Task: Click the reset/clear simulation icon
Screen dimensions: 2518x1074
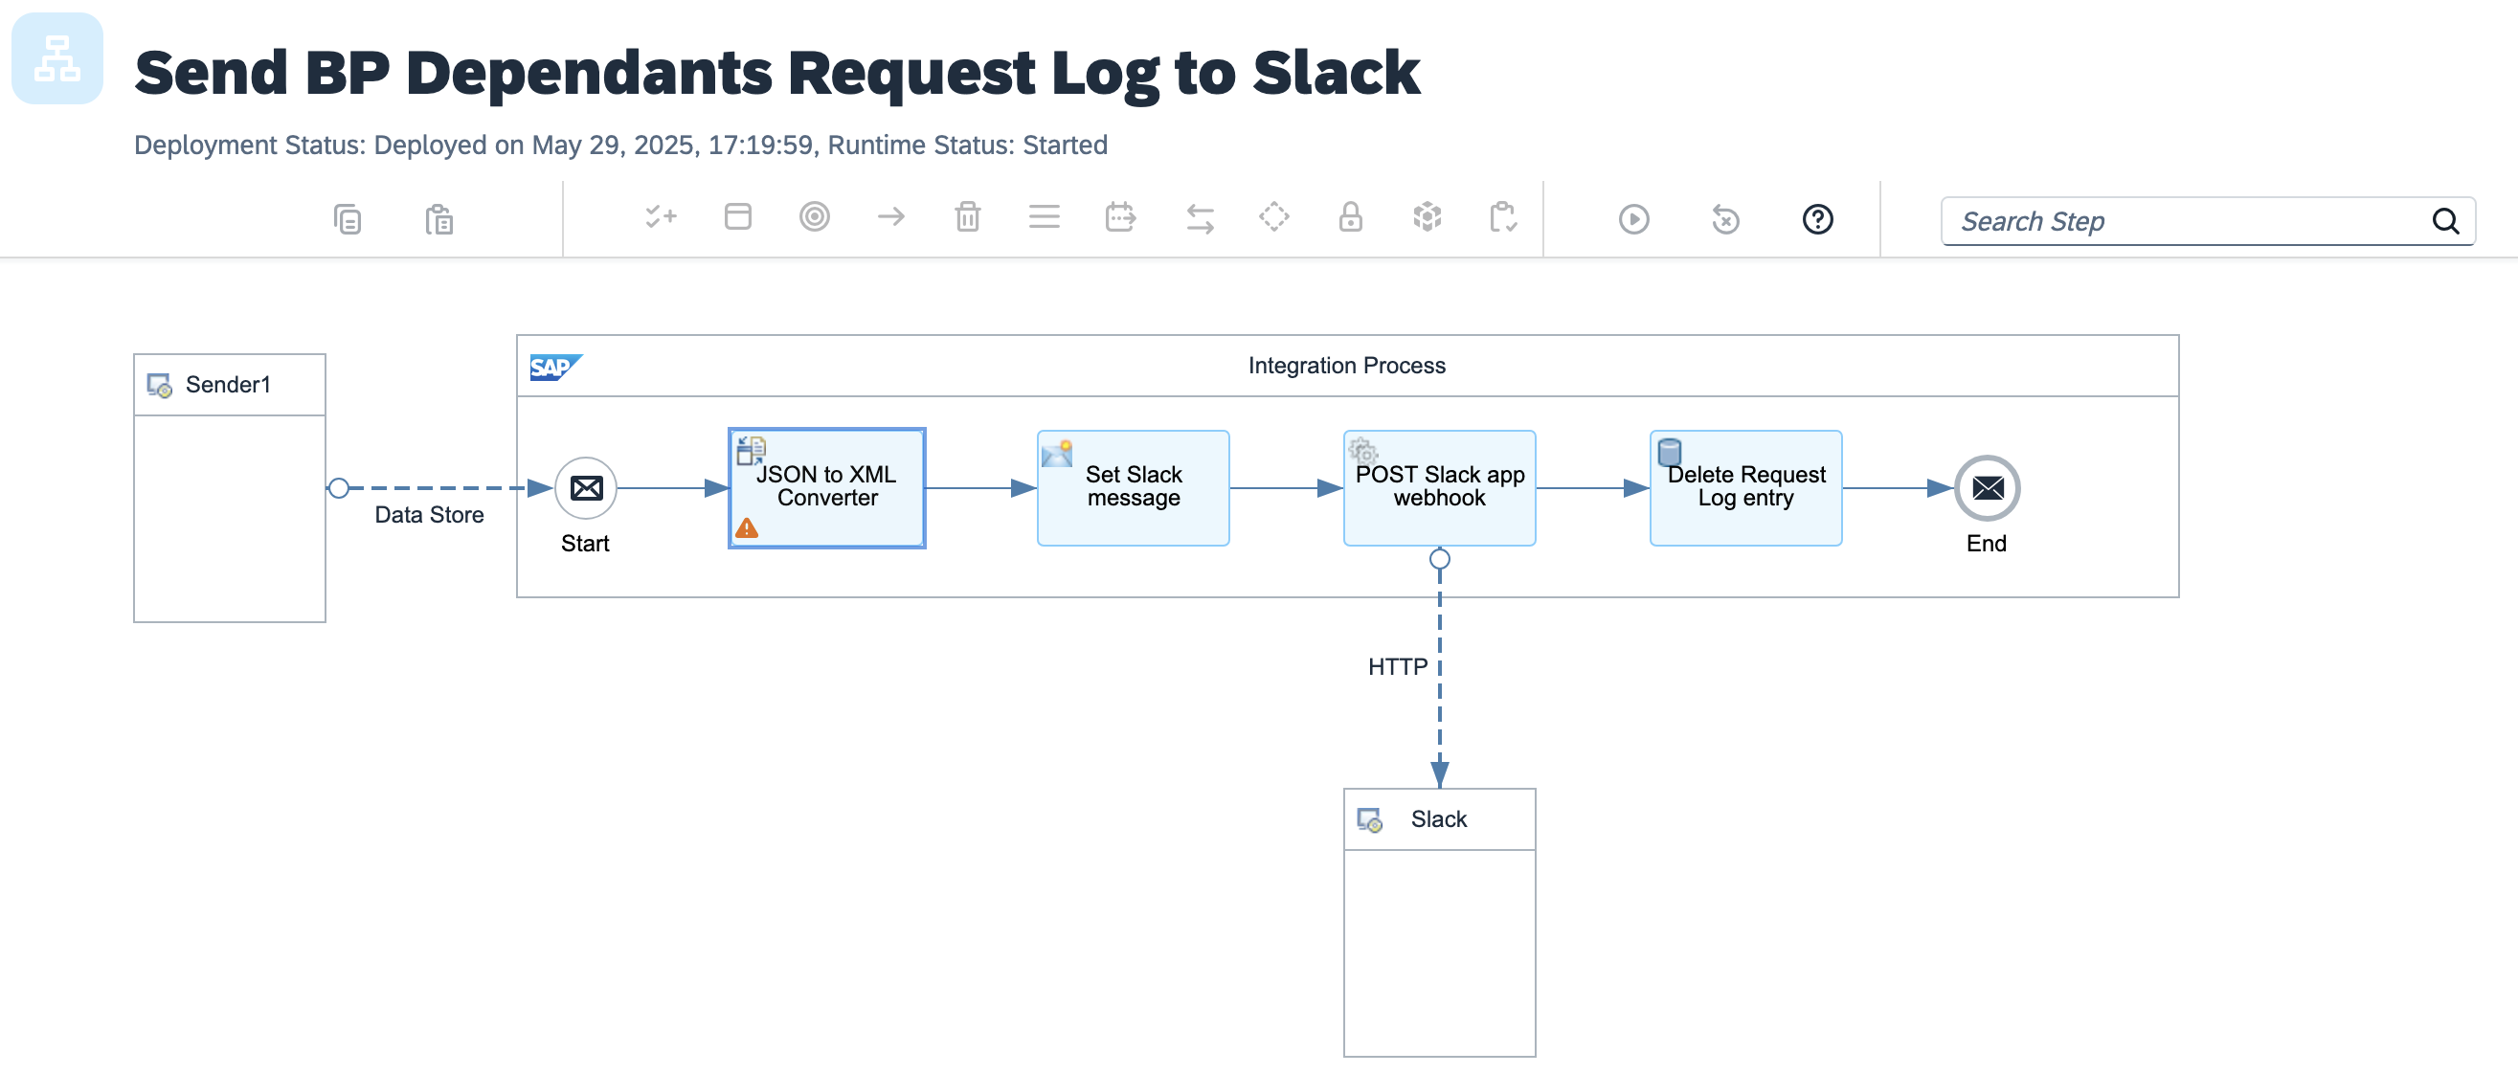Action: pos(1725,219)
